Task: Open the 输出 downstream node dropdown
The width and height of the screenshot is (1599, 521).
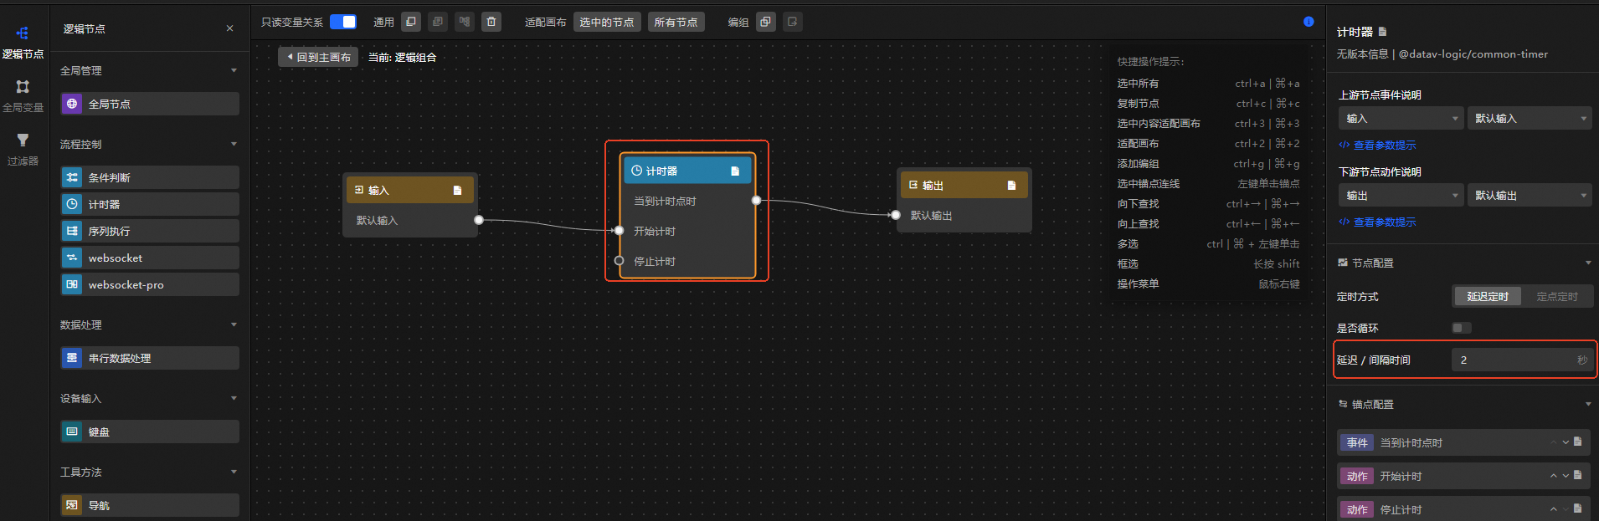Action: pos(1401,196)
